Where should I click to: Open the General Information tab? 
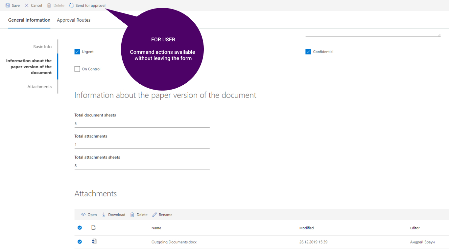click(x=29, y=20)
